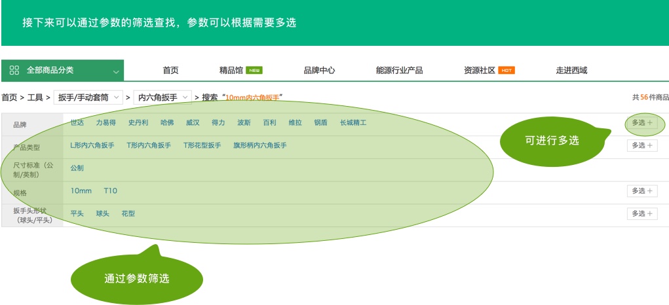The image size is (669, 305).
Task: Select the 史丹利 brand filter
Action: [x=138, y=122]
